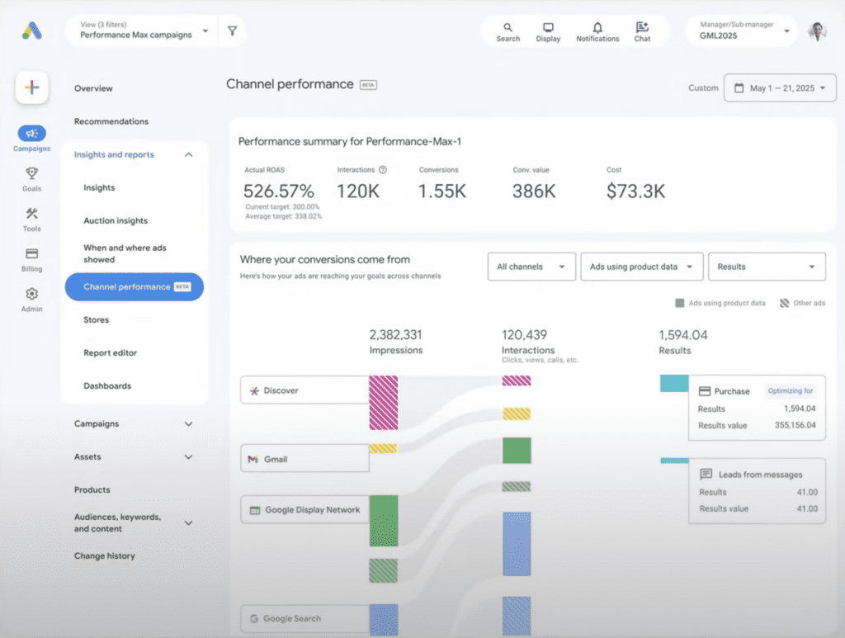Screen dimensions: 845x638
Task: Click the plus Create button
Action: pos(32,87)
